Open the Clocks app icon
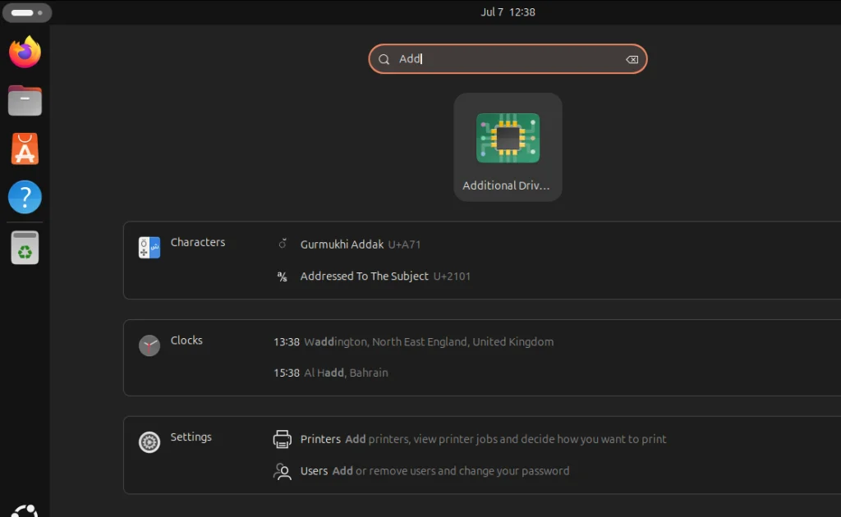Screen dimensions: 841x517 point(149,345)
